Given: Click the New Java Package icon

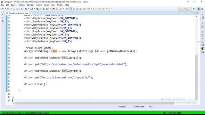Looking at the screenshot, I should click(x=44, y=9).
